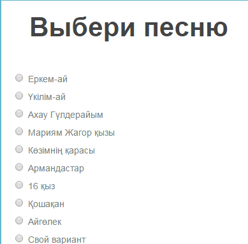Pick the Мариям Жагор қызы radio button

(x=19, y=131)
